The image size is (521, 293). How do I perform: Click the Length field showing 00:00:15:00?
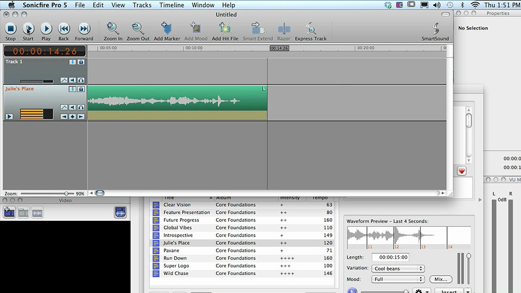390,257
